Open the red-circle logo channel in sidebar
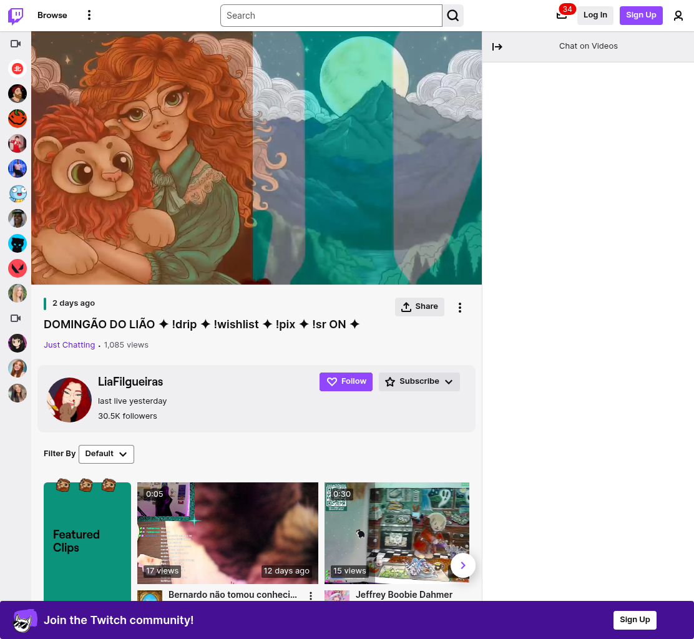Image resolution: width=694 pixels, height=639 pixels. click(17, 69)
